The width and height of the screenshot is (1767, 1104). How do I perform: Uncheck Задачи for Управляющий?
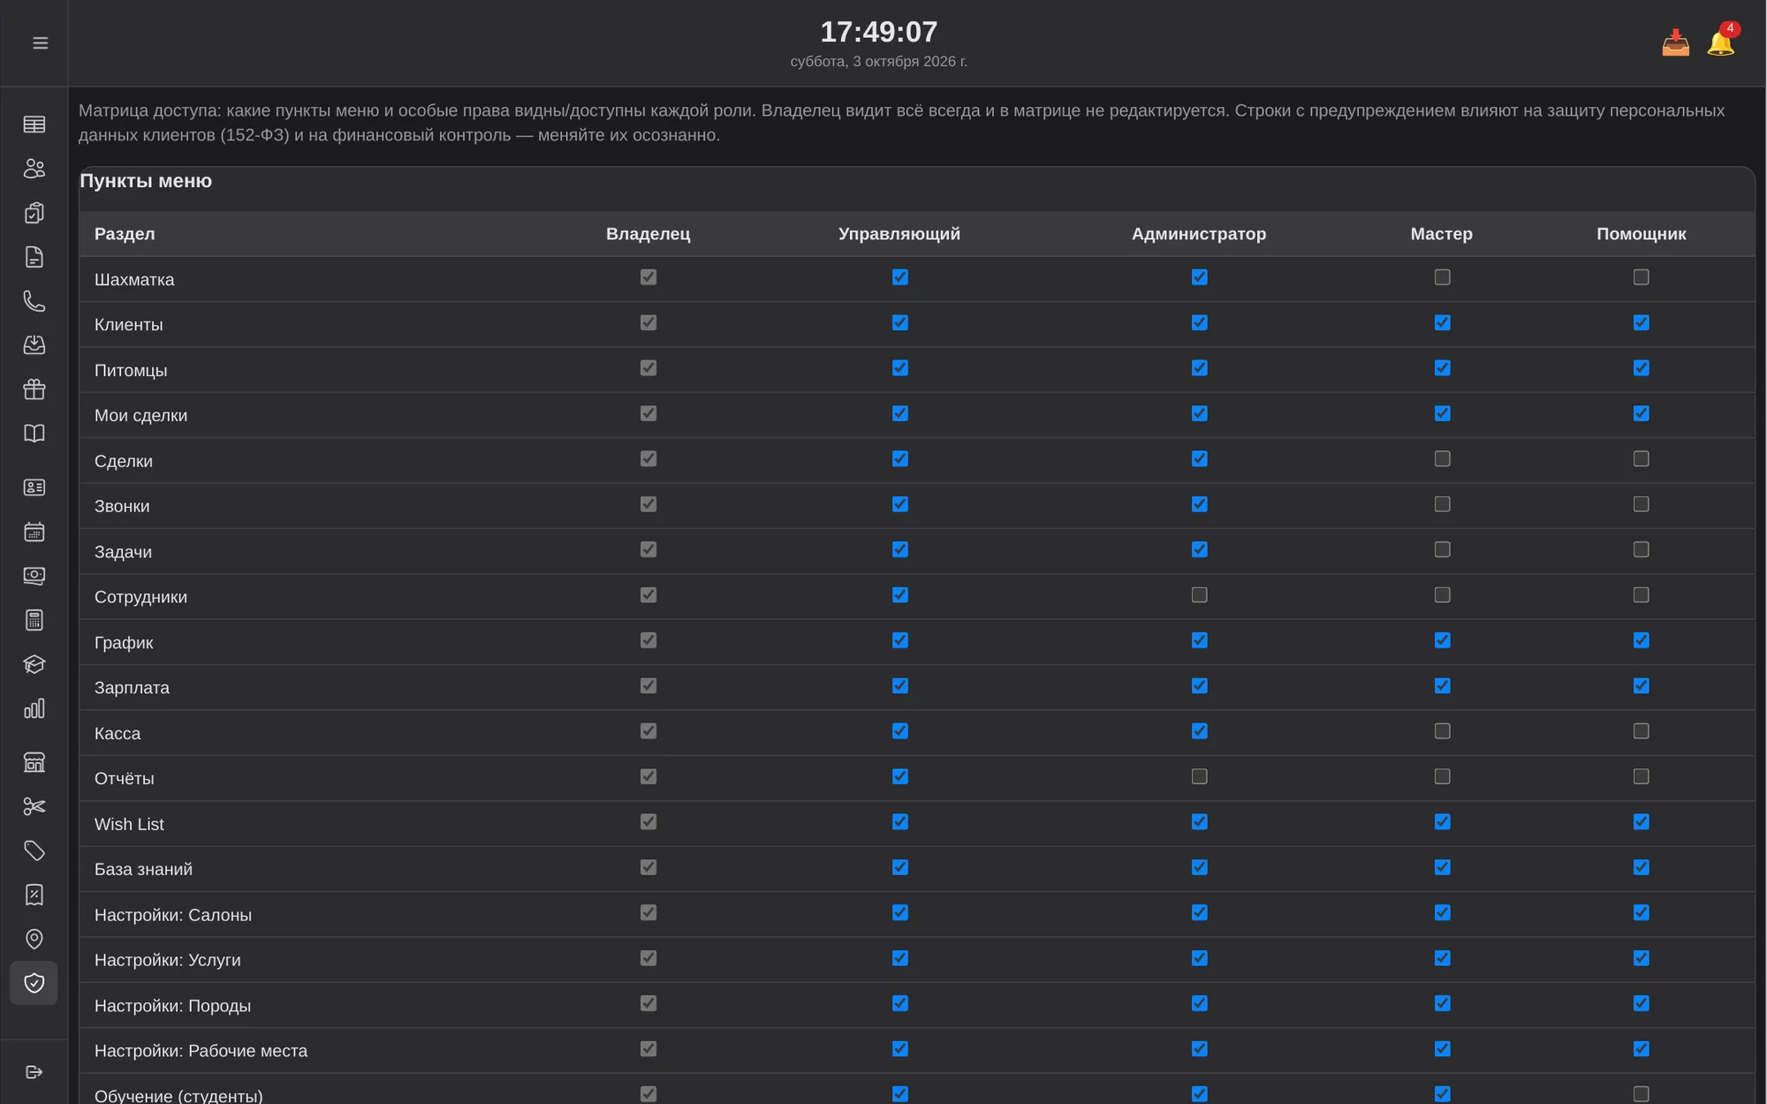(x=899, y=550)
